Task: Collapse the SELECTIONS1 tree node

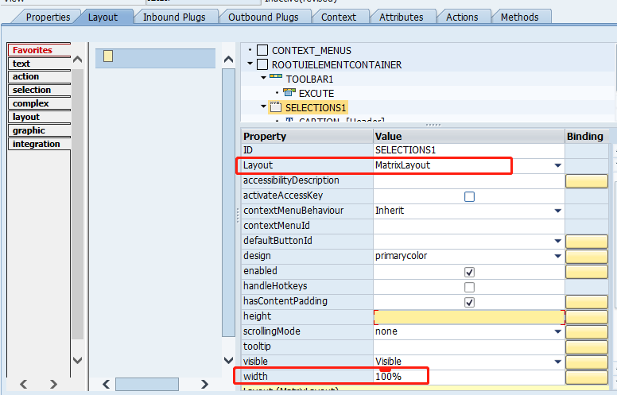Action: [x=264, y=106]
